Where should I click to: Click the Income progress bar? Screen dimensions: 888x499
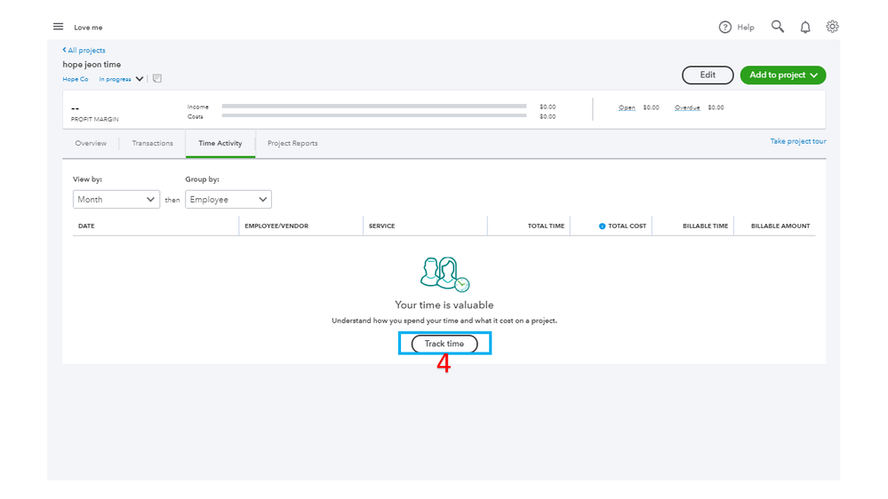coord(373,106)
